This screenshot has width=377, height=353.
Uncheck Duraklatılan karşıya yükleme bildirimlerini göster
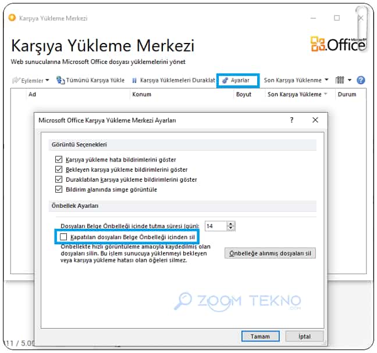coord(59,179)
